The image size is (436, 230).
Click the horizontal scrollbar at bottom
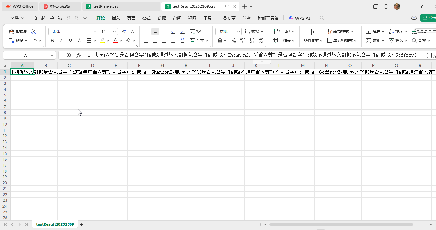[x=341, y=224]
